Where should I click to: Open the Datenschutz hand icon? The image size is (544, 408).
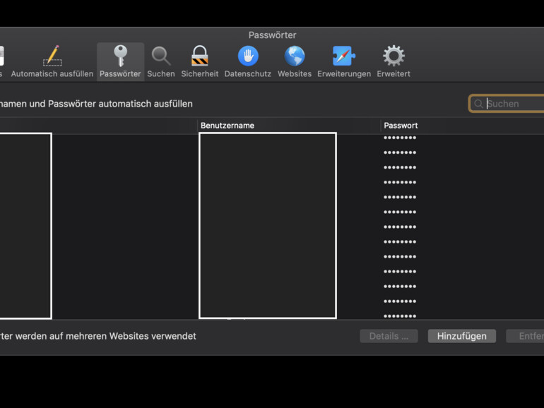248,56
